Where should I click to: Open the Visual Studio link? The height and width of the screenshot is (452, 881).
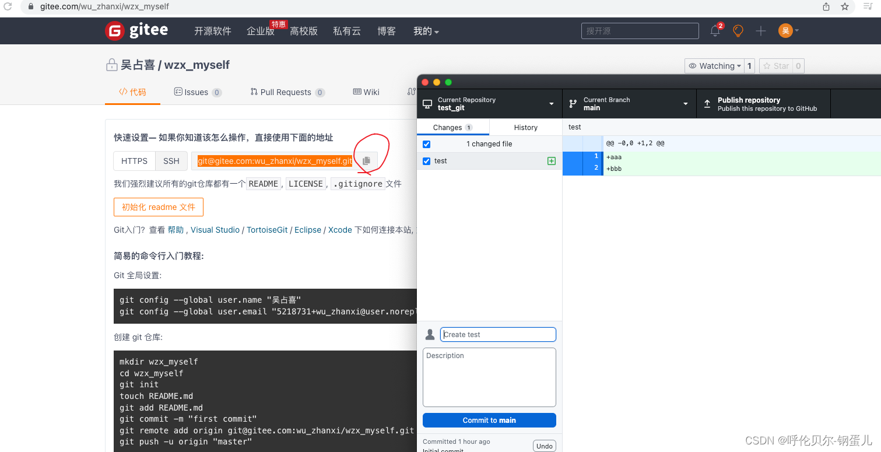[215, 230]
